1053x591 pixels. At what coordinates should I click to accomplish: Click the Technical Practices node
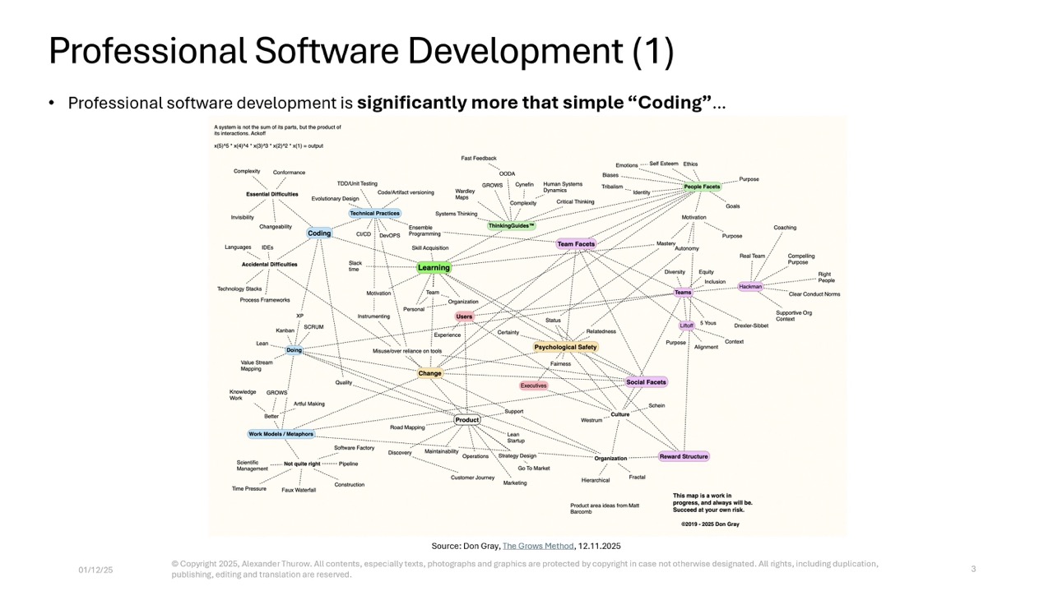tap(374, 214)
